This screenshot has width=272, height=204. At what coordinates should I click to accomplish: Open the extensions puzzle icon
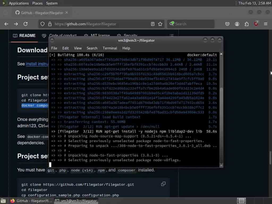click(x=246, y=24)
